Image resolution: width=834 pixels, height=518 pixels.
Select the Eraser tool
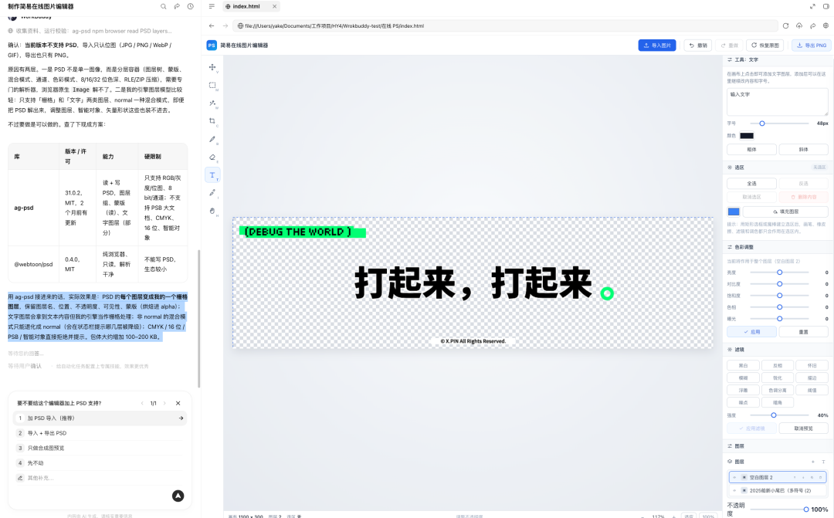212,157
